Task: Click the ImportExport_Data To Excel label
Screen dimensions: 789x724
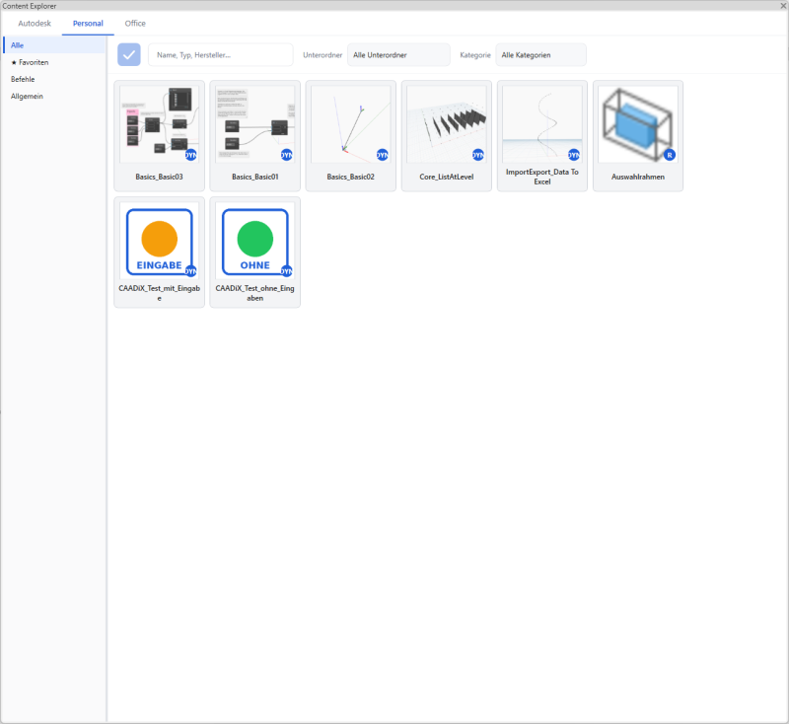Action: (x=541, y=177)
